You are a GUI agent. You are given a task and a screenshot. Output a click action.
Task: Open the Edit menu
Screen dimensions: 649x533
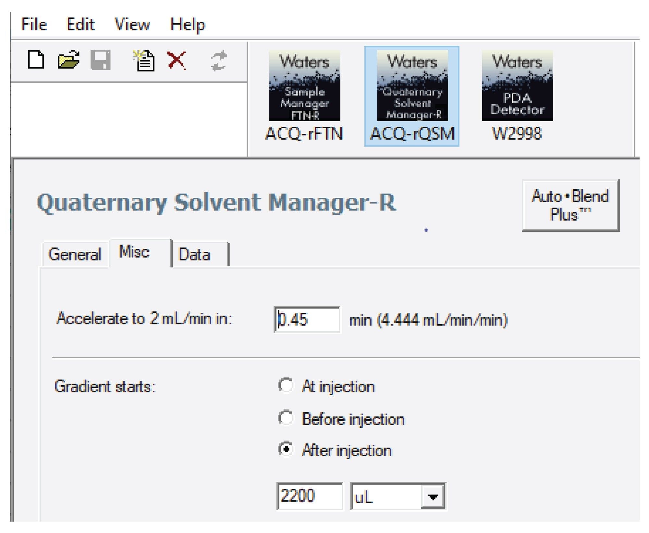pos(80,24)
